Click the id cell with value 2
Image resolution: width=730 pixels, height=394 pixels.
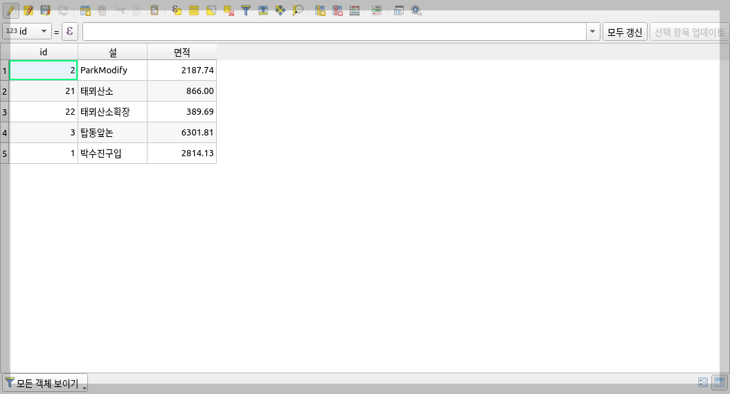tap(44, 70)
